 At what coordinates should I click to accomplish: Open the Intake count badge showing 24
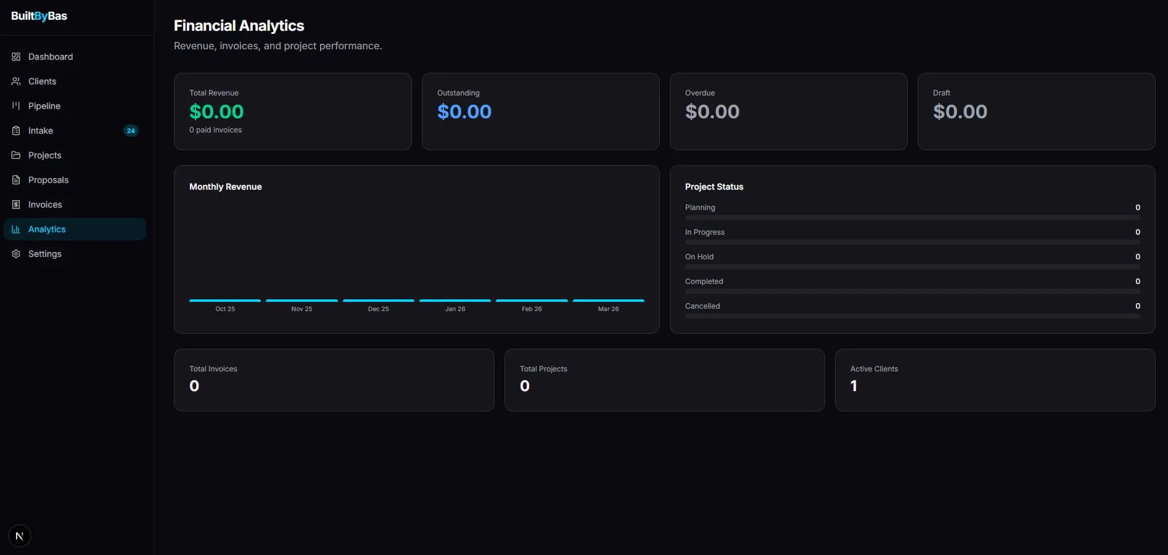coord(131,131)
